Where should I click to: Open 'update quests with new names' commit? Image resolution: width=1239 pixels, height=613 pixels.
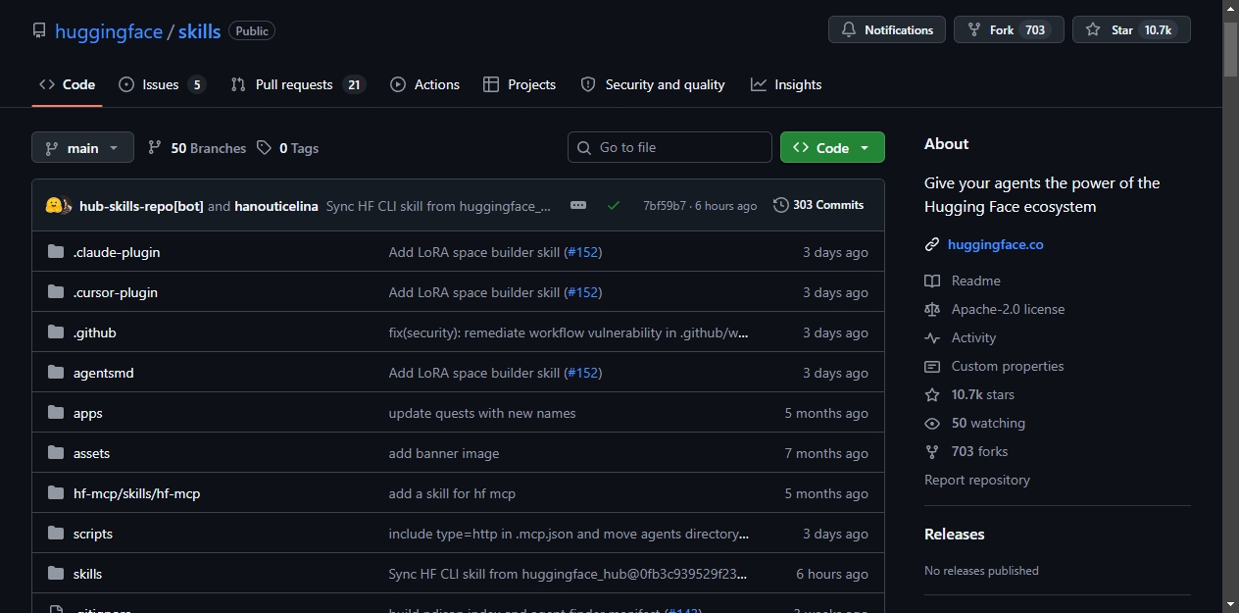482,413
